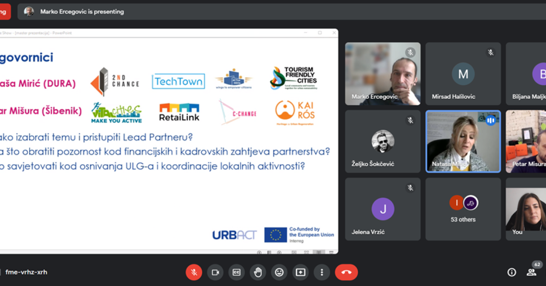Unmute your microphone in the call controls
The width and height of the screenshot is (546, 286).
coord(193,272)
